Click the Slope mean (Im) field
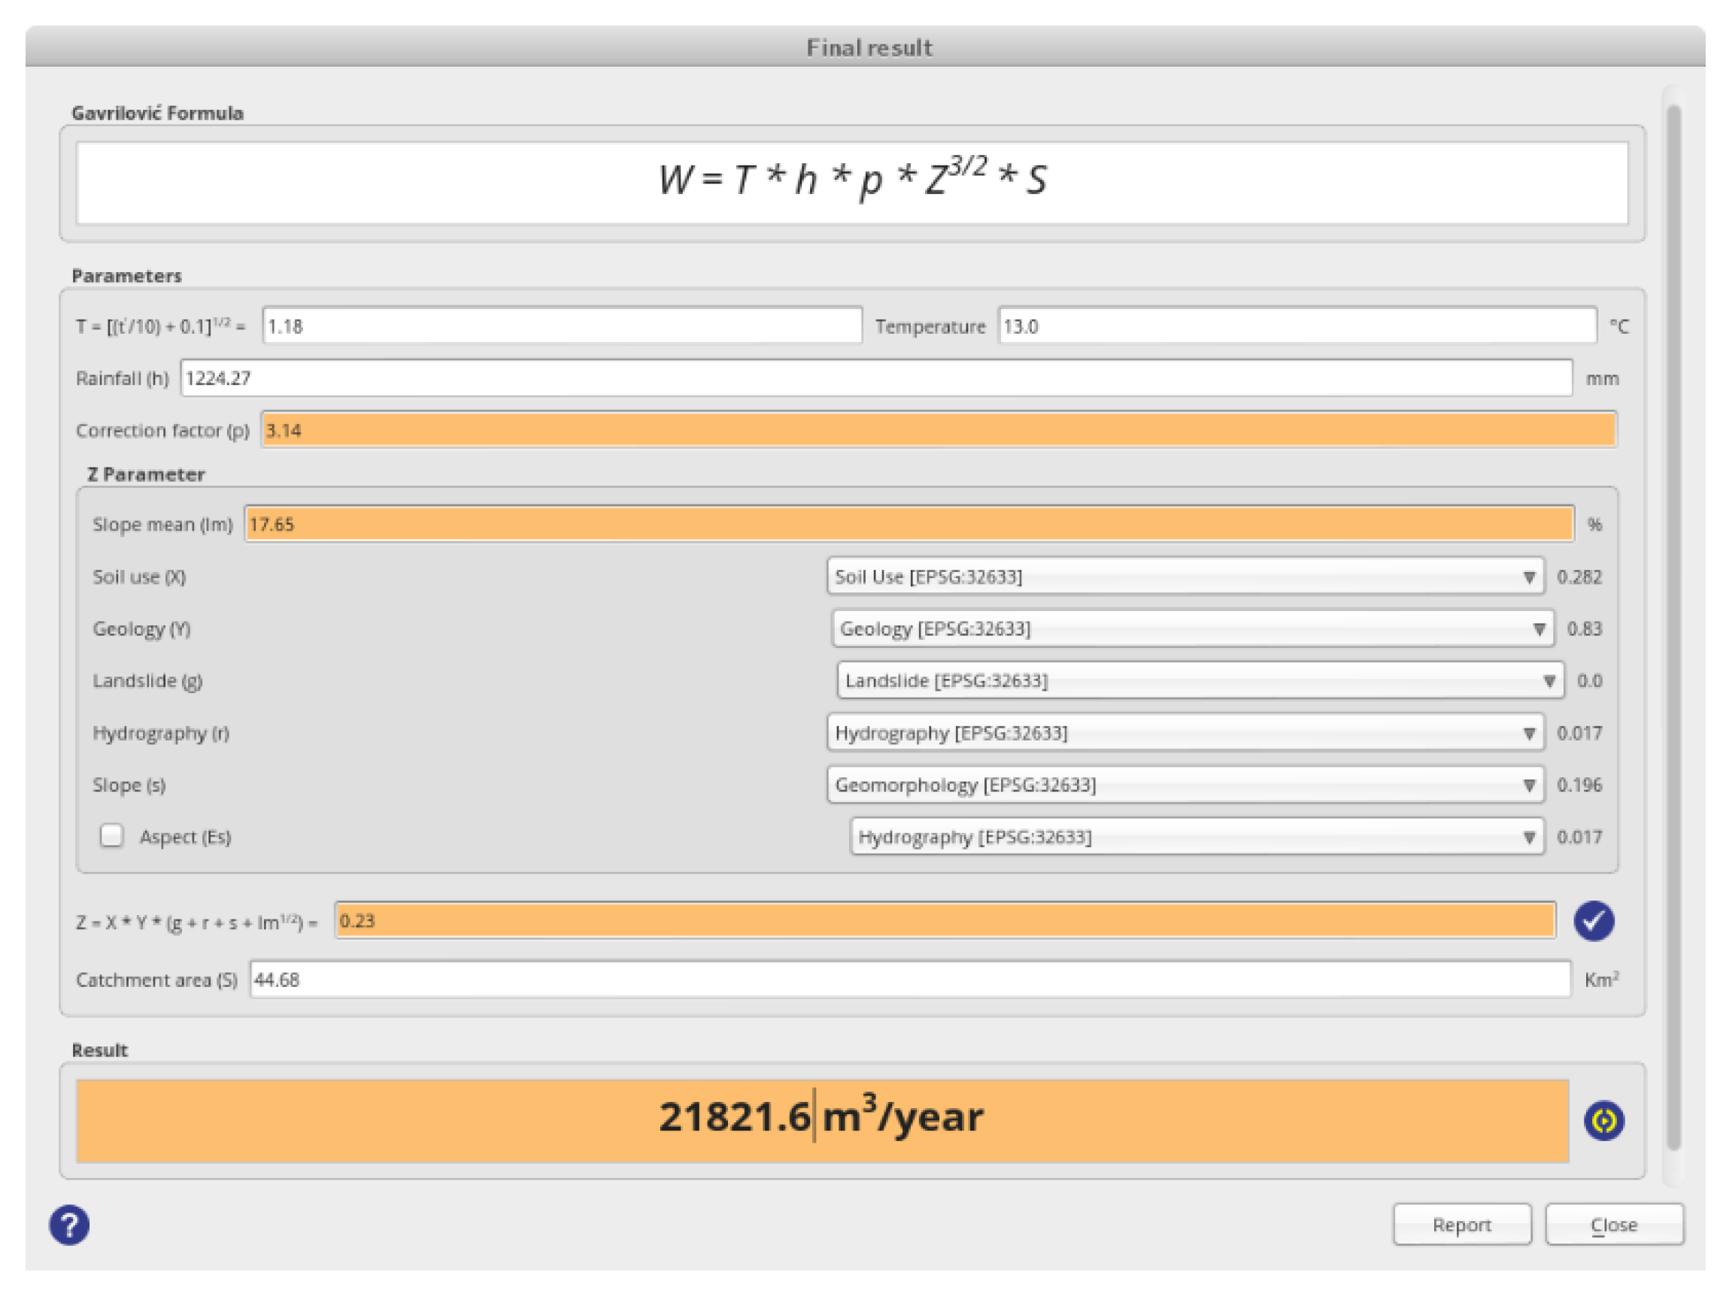Image resolution: width=1729 pixels, height=1293 pixels. [909, 523]
